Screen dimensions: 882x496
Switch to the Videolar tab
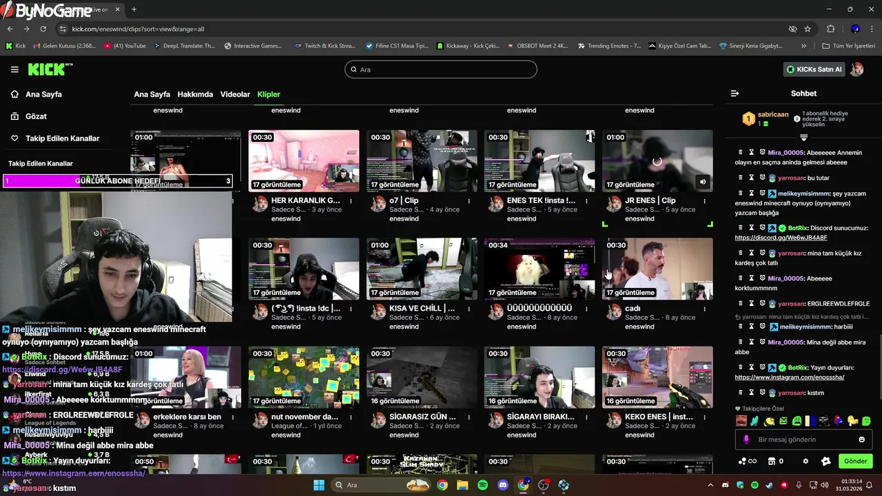coord(235,94)
